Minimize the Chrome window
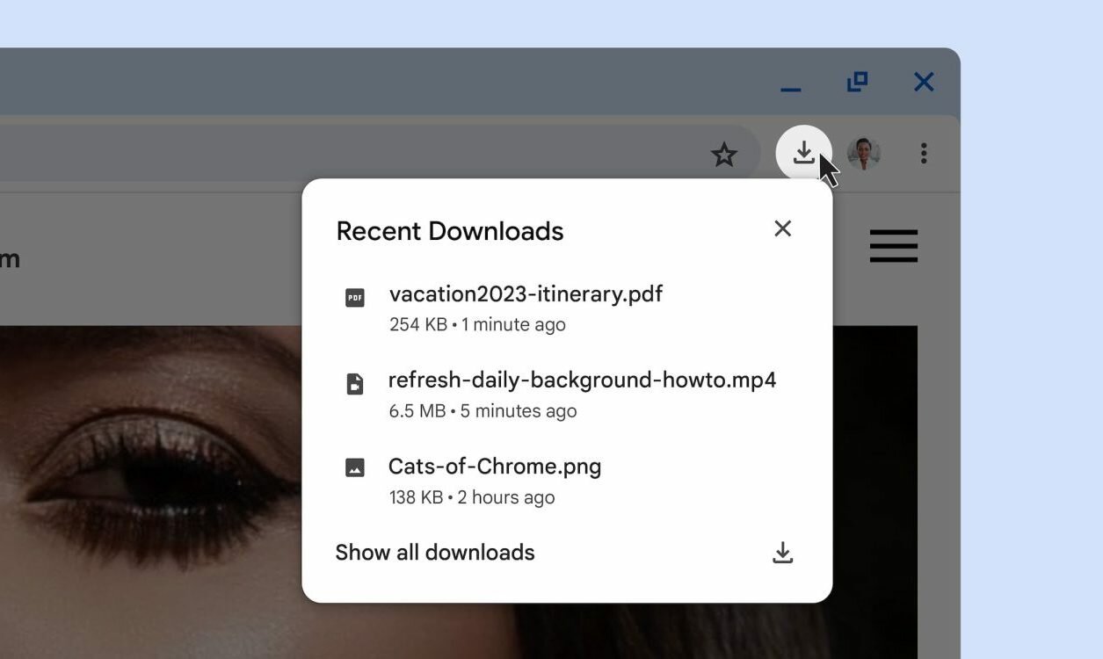 pos(790,88)
